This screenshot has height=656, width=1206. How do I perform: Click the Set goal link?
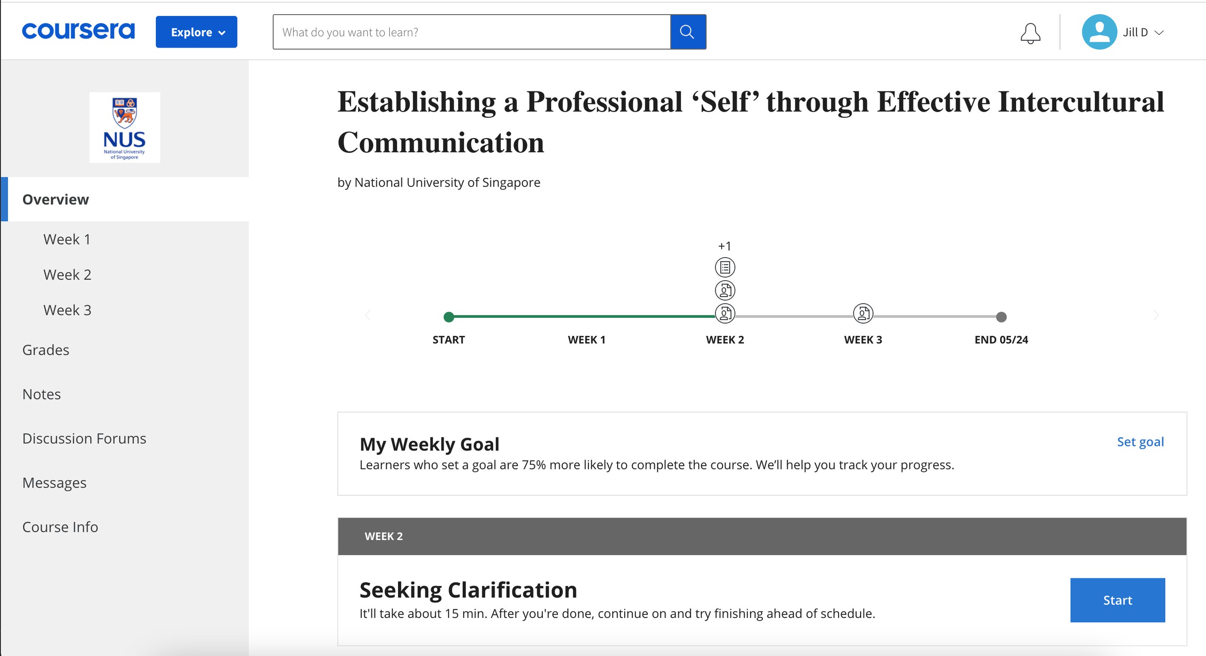(x=1140, y=442)
